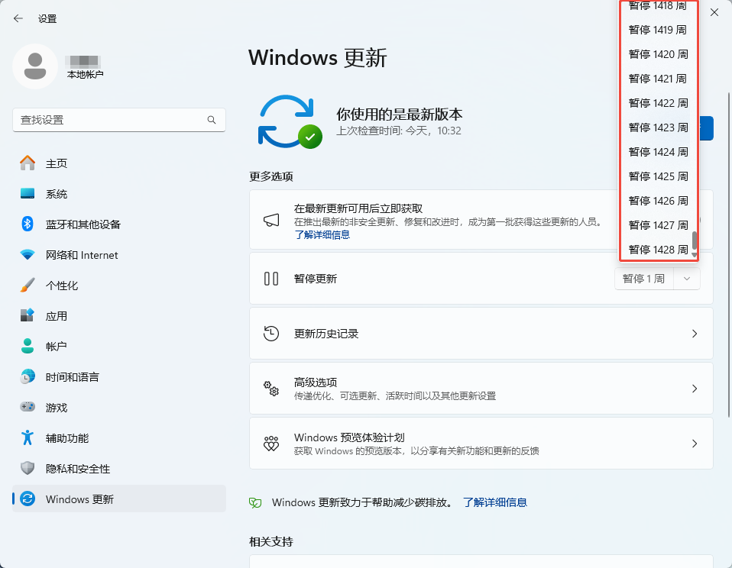
Task: Open 辅助功能 settings
Action: click(119, 438)
